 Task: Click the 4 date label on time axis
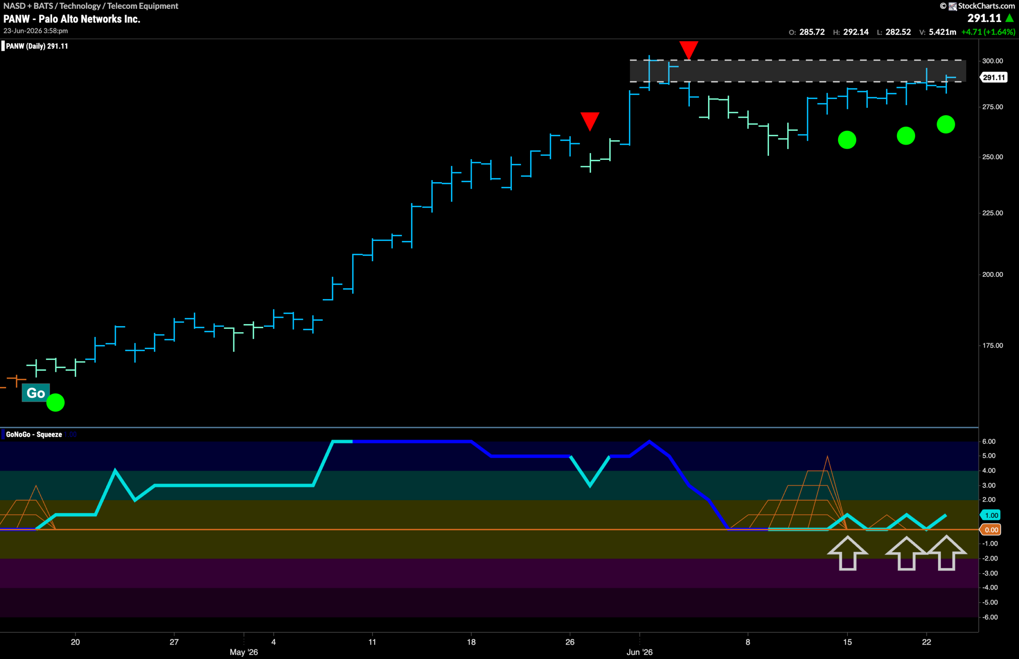click(x=273, y=642)
